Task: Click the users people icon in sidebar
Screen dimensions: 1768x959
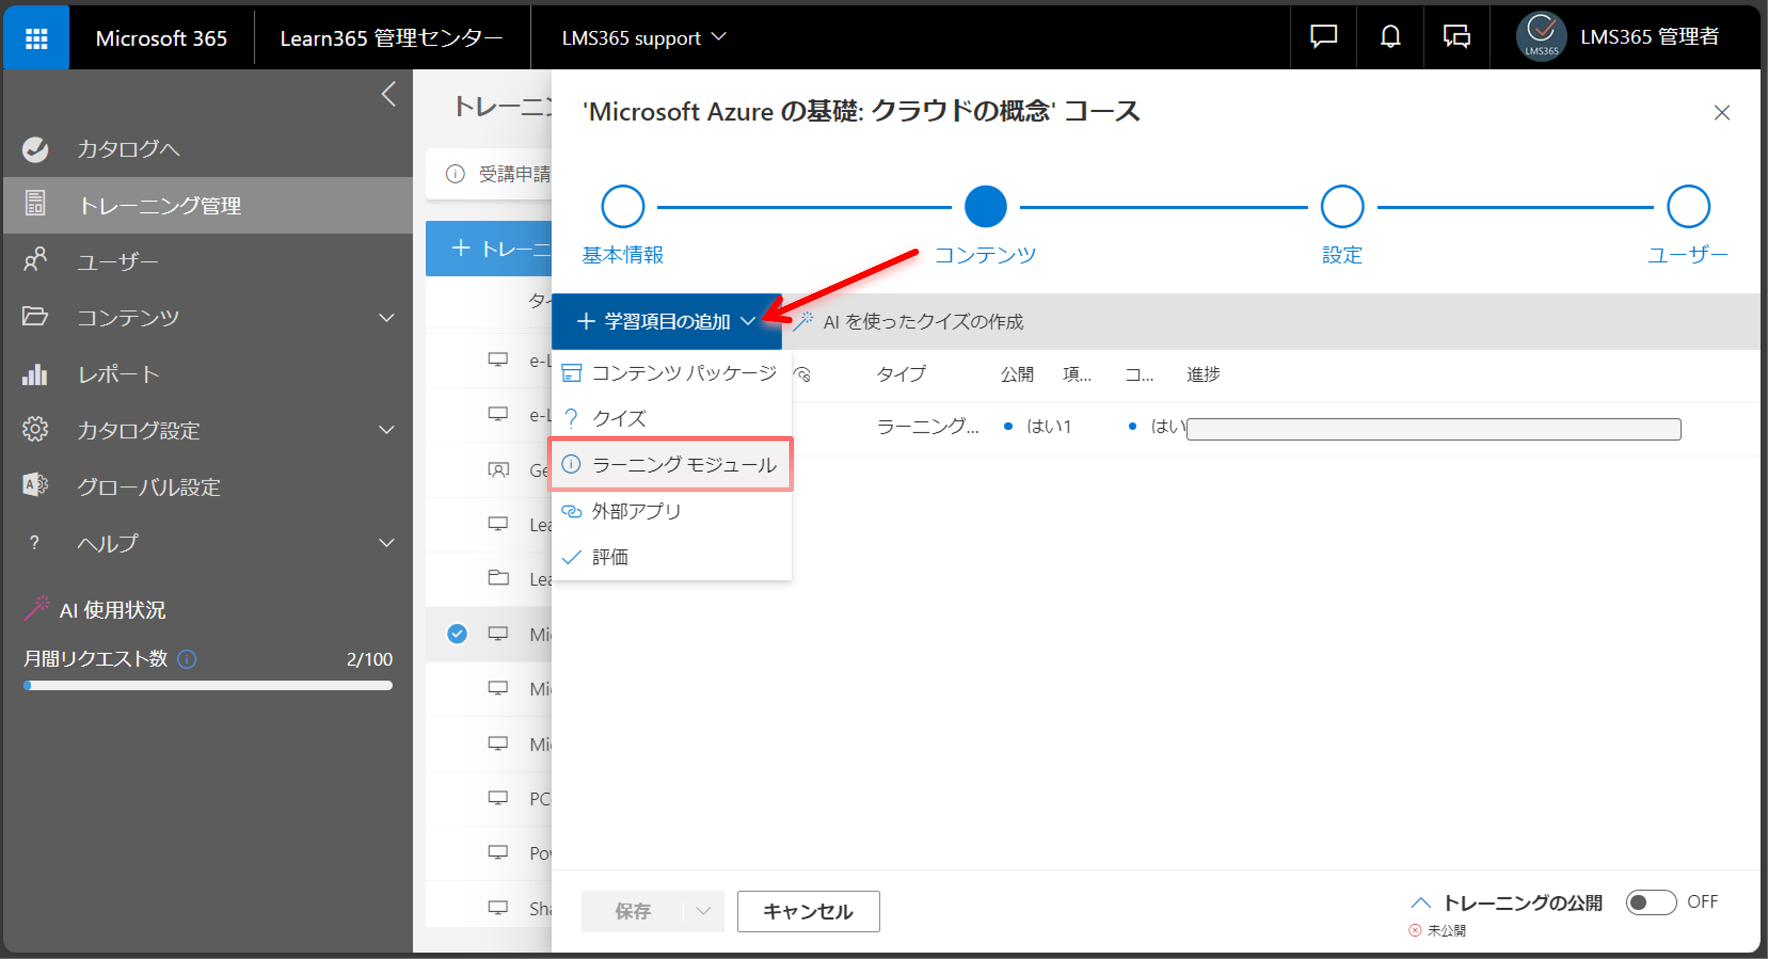Action: click(x=35, y=260)
